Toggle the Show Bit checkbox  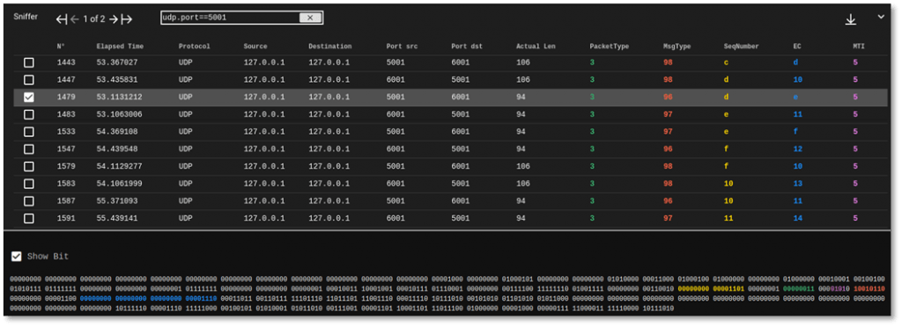pyautogui.click(x=17, y=257)
